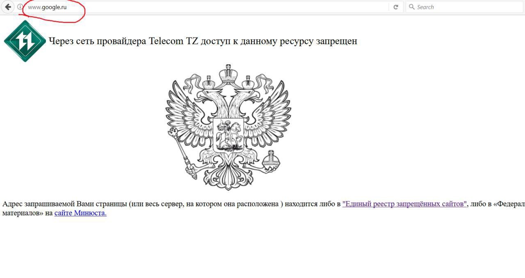The height and width of the screenshot is (278, 525).
Task: Go back with the browser back arrow
Action: (x=8, y=7)
